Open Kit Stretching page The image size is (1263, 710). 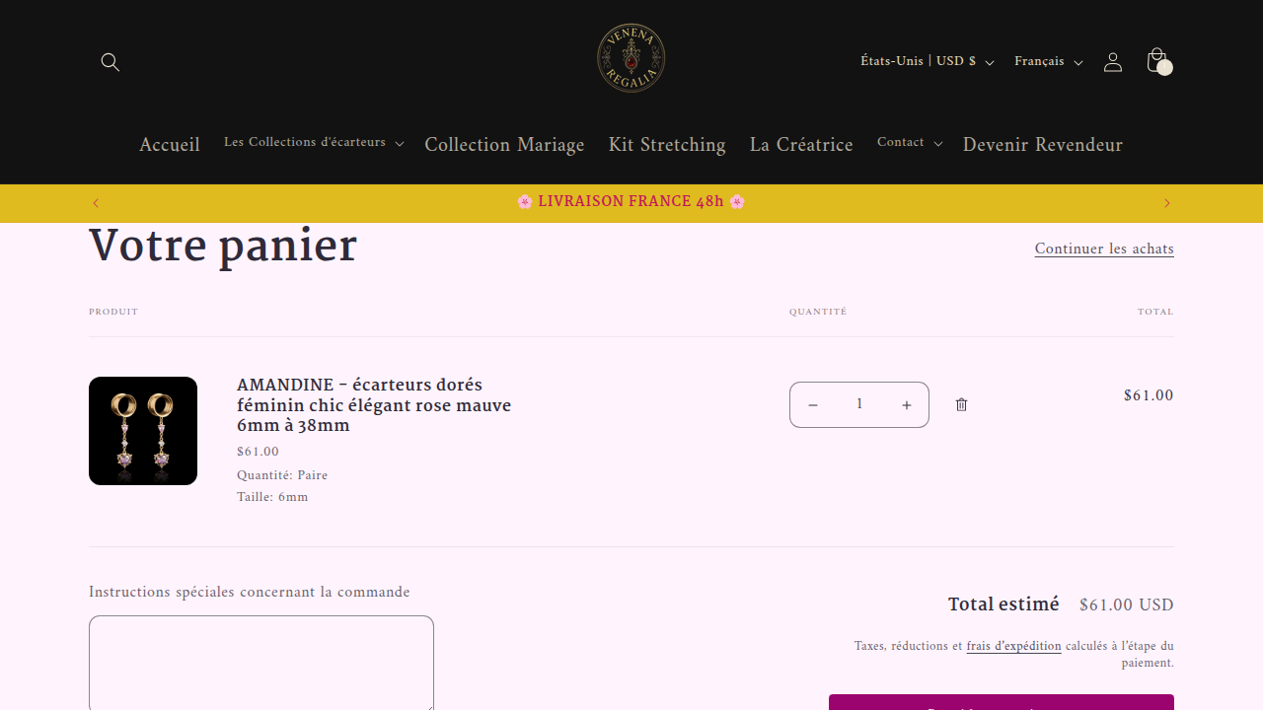(x=667, y=145)
